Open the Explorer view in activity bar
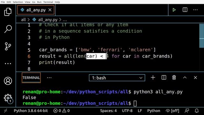204x115 pixels. [8, 12]
